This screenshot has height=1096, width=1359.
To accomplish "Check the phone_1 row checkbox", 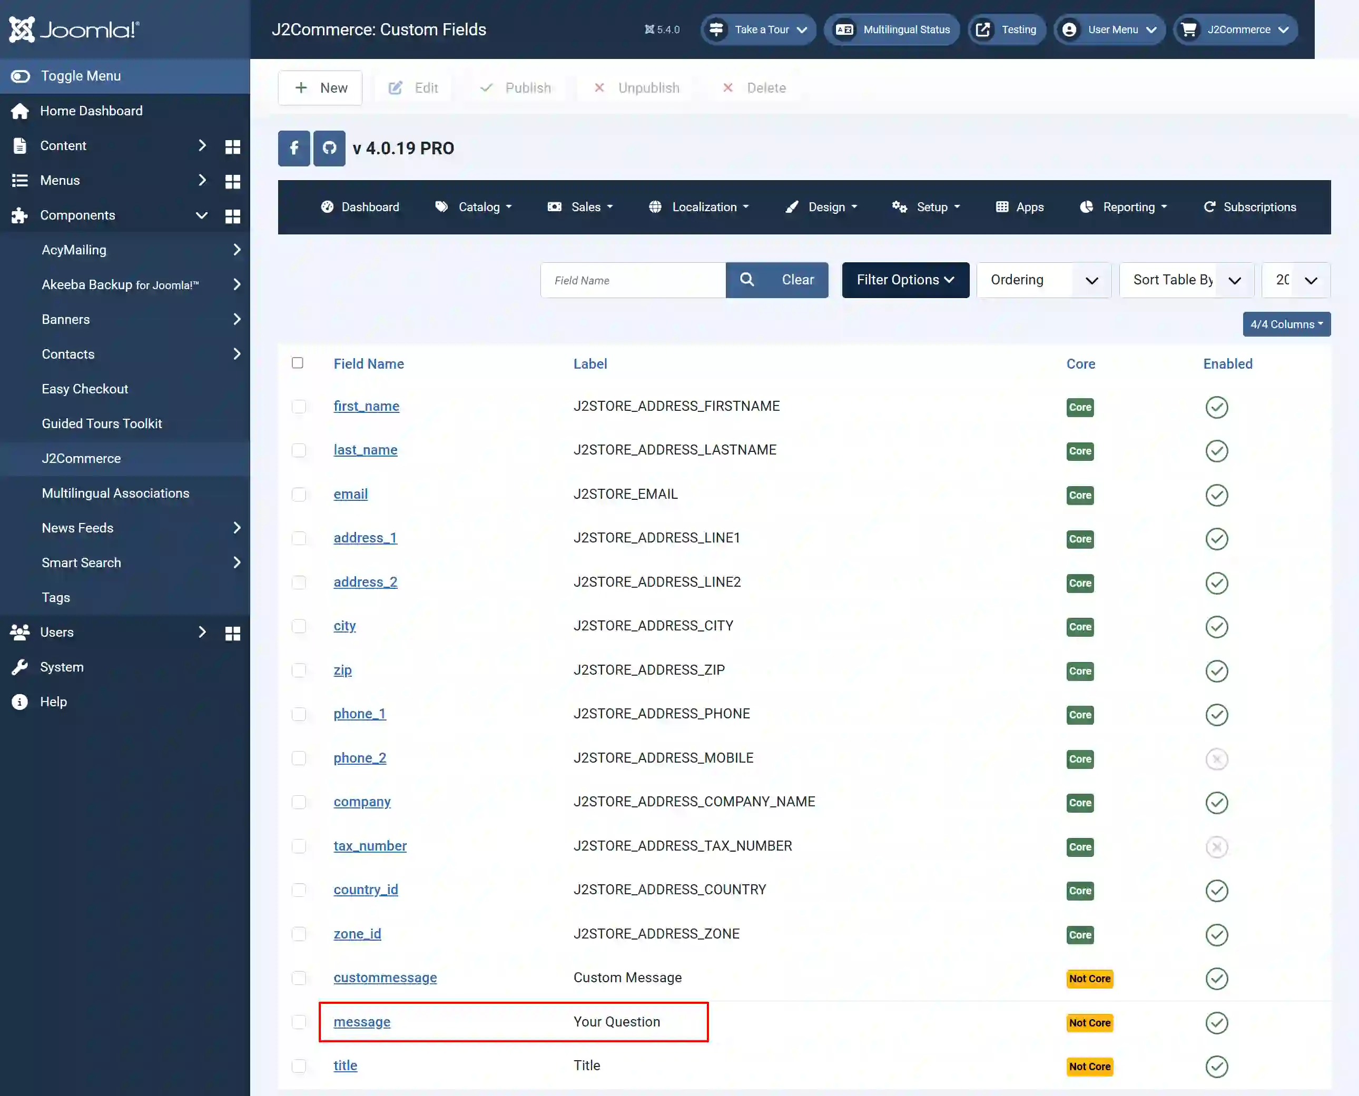I will point(299,714).
